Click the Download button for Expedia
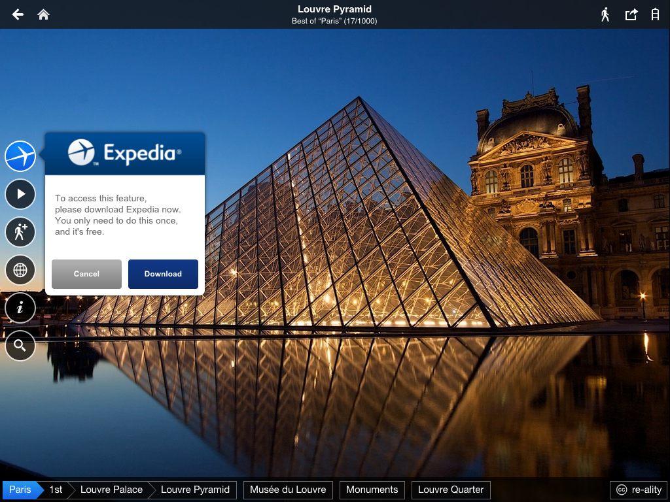Image resolution: width=670 pixels, height=502 pixels. coord(163,274)
